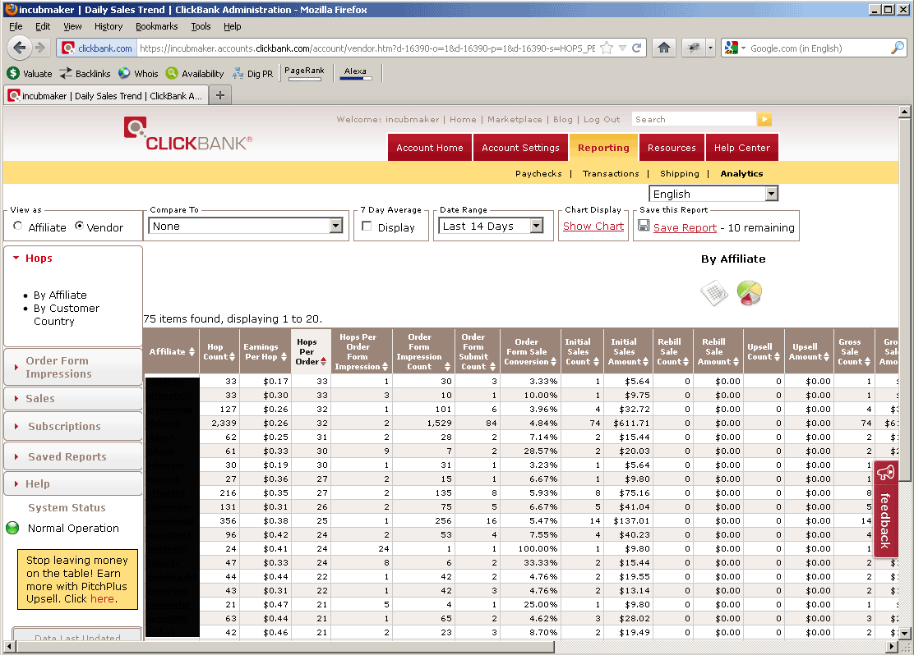Click the grid table view icon
Image resolution: width=914 pixels, height=655 pixels.
(713, 293)
